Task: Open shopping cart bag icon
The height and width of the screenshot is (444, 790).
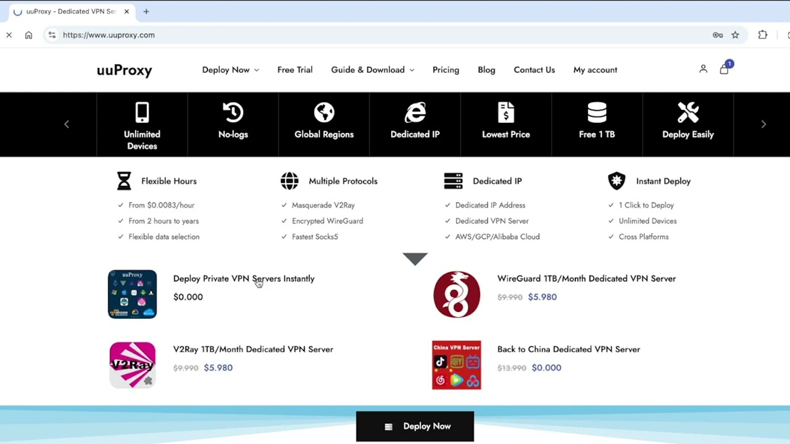Action: [724, 69]
